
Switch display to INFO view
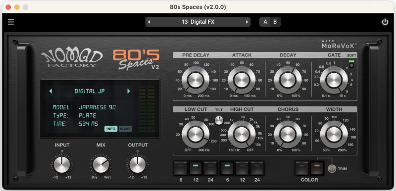coord(111,129)
